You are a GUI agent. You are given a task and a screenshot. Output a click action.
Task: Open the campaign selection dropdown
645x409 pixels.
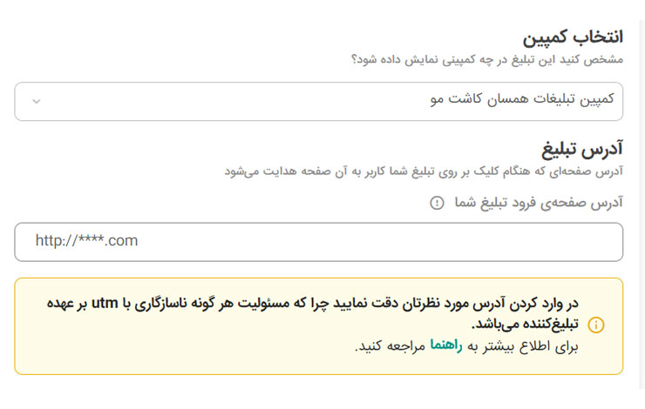click(x=318, y=101)
